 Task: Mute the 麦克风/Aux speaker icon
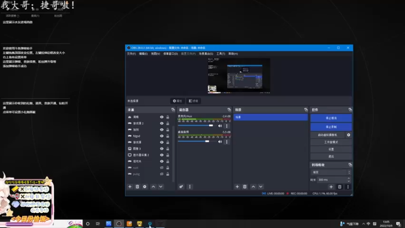click(x=220, y=126)
